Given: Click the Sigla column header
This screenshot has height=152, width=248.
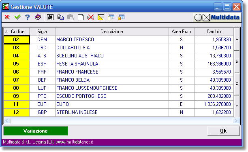Looking at the screenshot, I should coord(42,32).
